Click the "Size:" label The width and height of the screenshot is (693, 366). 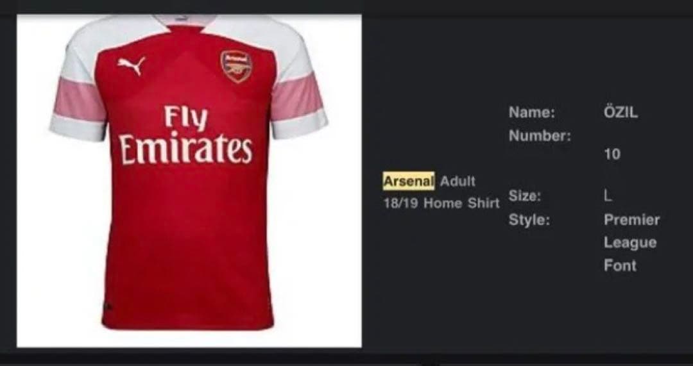point(524,196)
